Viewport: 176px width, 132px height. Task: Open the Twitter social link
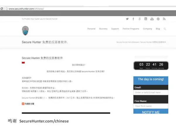[x=127, y=19]
